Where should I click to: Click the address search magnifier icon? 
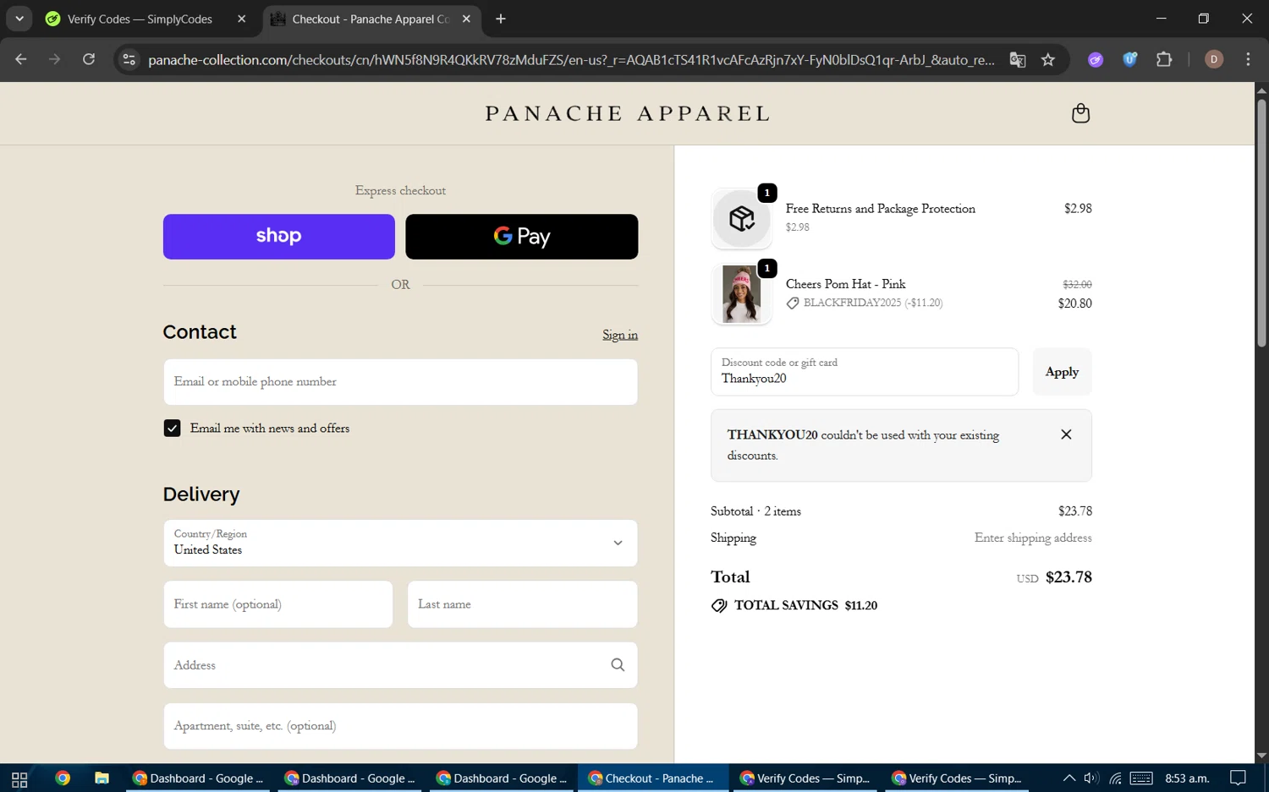pyautogui.click(x=618, y=665)
